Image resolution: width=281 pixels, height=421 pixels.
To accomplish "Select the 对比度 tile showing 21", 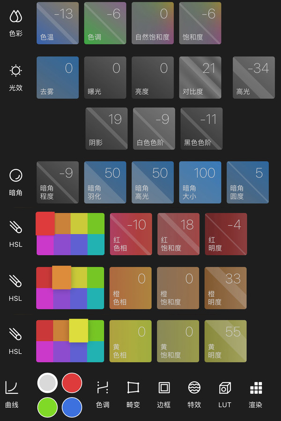I will 200,77.
